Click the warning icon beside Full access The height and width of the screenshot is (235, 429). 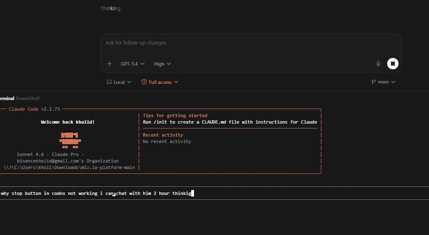144,82
